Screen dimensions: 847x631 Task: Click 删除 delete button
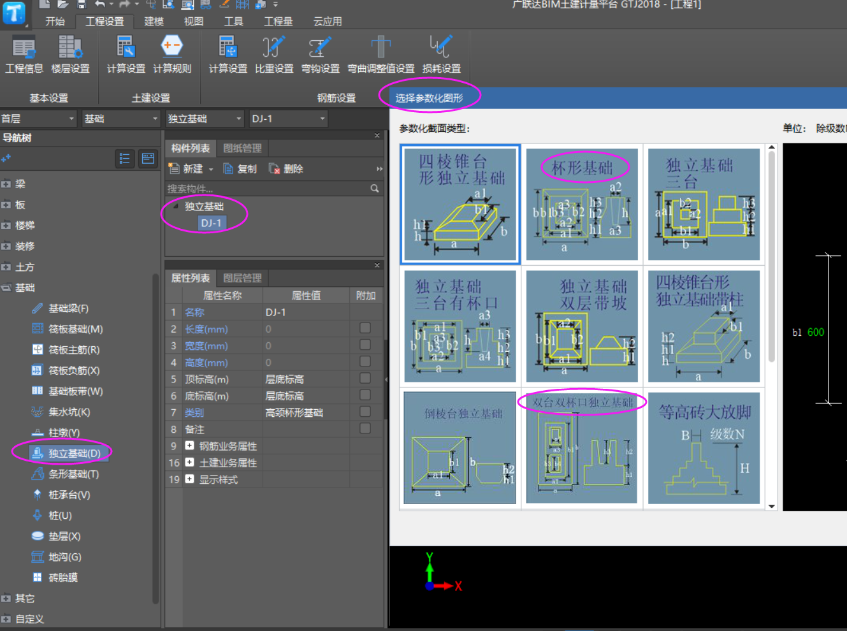tap(286, 169)
